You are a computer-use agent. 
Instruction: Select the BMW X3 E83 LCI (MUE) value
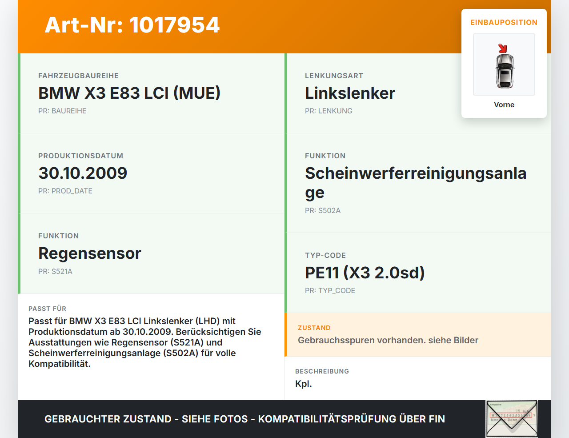(129, 93)
